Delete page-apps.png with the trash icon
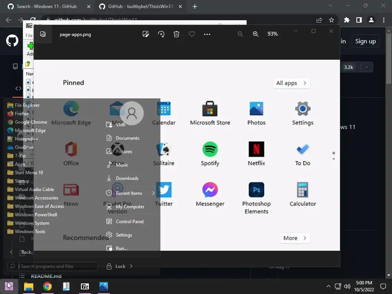The image size is (392, 294). point(176,34)
